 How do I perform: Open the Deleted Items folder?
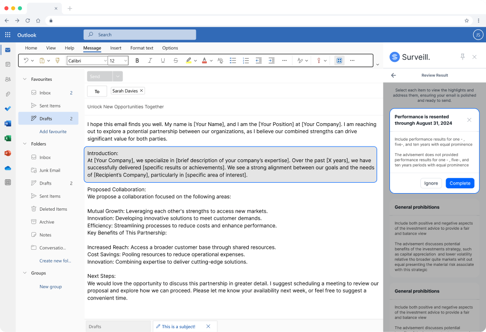(x=49, y=209)
